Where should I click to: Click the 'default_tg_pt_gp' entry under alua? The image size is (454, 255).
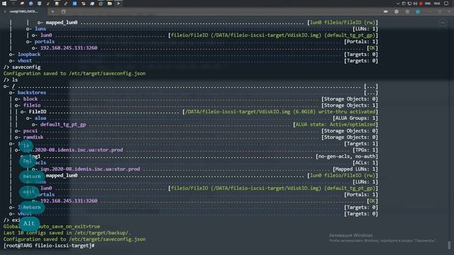coord(63,125)
